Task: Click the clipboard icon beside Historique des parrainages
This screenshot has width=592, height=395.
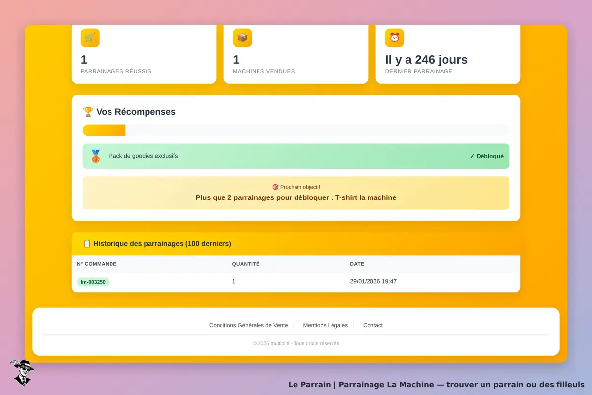Action: point(87,243)
